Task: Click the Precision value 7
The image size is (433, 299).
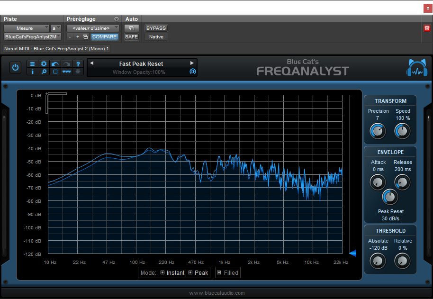Action: [x=378, y=118]
